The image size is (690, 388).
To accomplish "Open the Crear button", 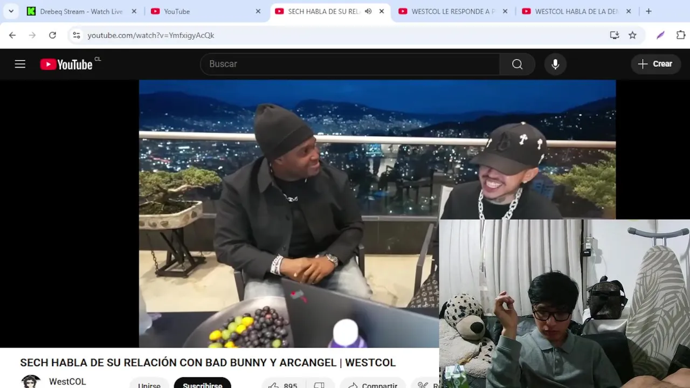I will pyautogui.click(x=655, y=64).
